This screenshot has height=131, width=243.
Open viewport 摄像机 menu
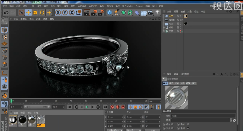(24, 19)
